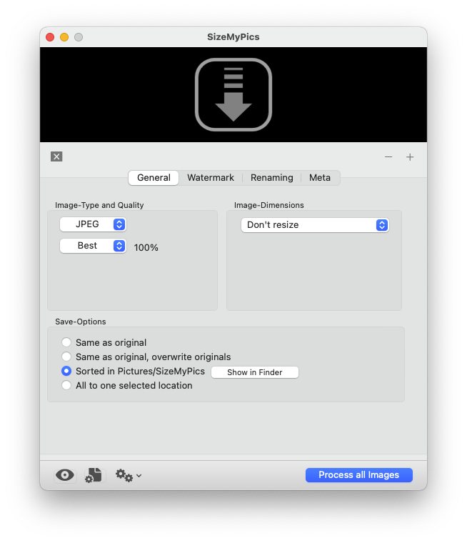467x543 pixels.
Task: Open the Renaming tab
Action: click(x=272, y=178)
